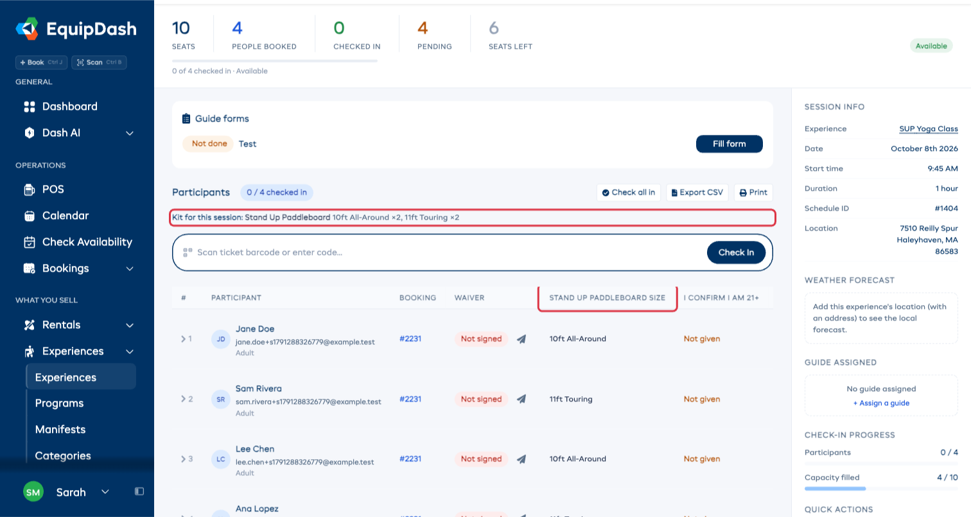The height and width of the screenshot is (517, 971).
Task: Click the Print button
Action: [x=753, y=193]
